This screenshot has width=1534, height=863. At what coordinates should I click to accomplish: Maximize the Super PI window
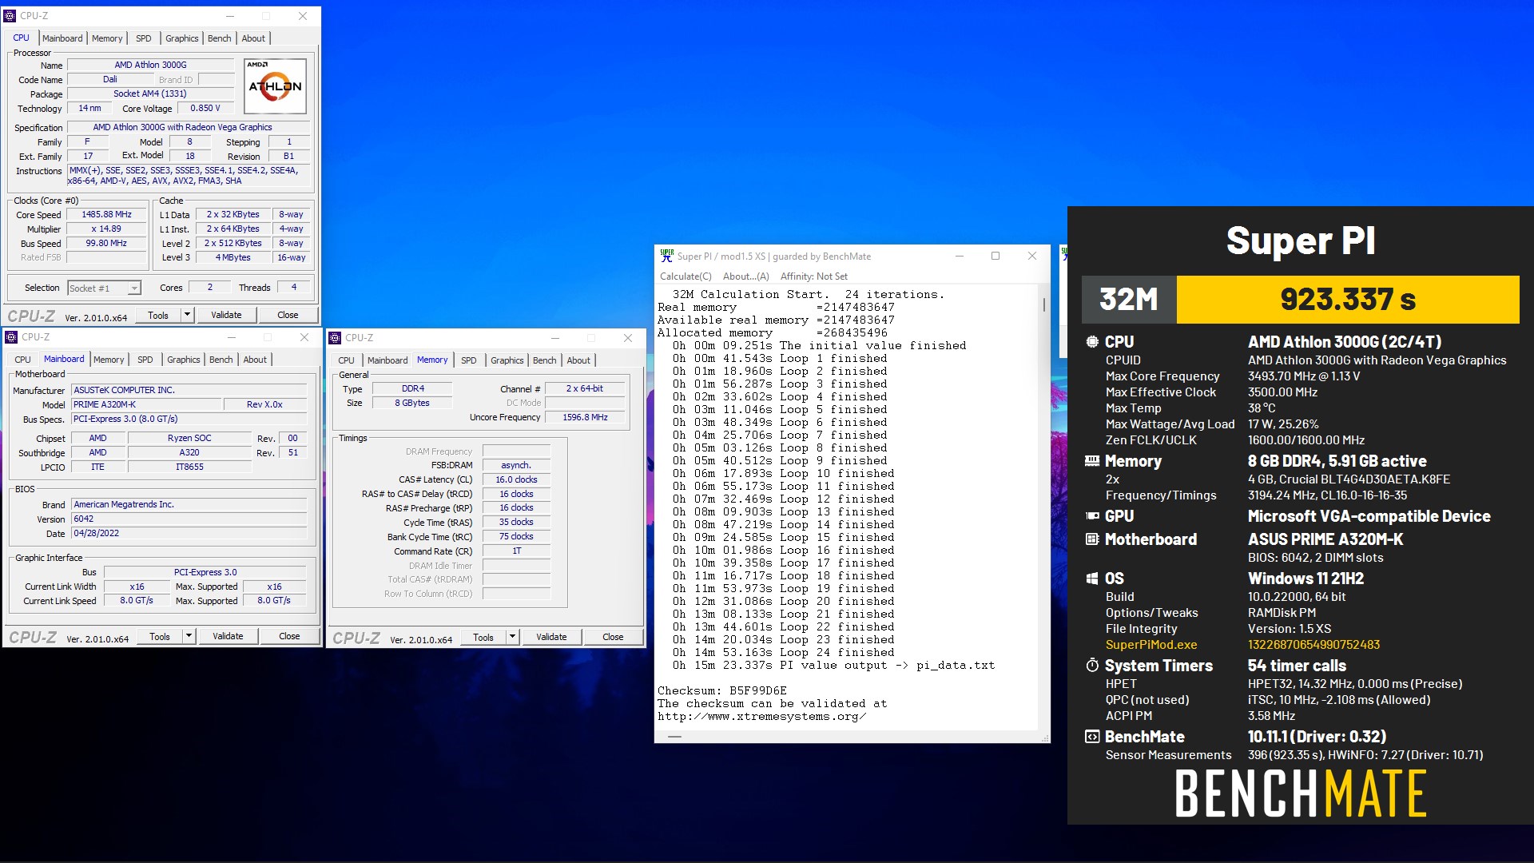click(996, 256)
